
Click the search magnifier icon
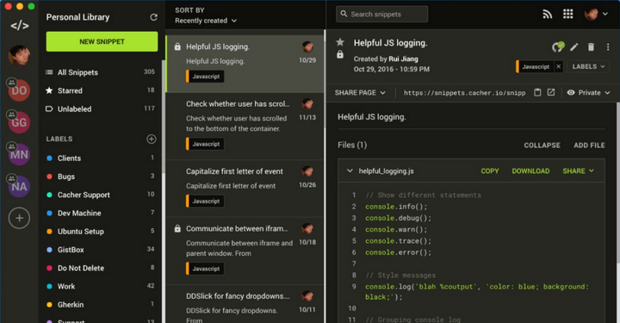pyautogui.click(x=344, y=14)
